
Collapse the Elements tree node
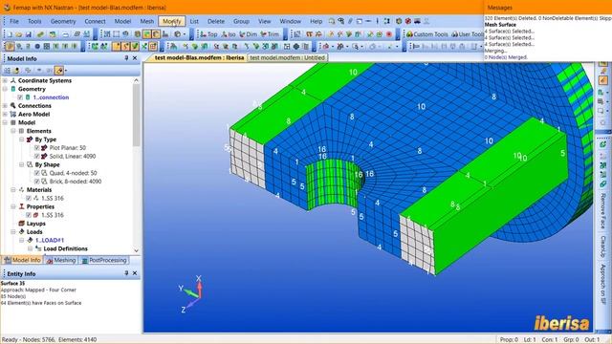[x=13, y=131]
